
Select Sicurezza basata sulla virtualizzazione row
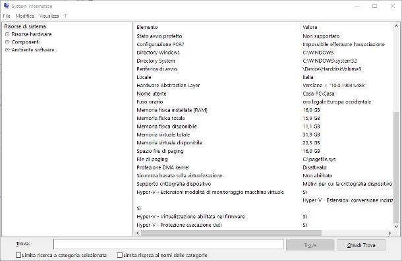[x=264, y=175]
